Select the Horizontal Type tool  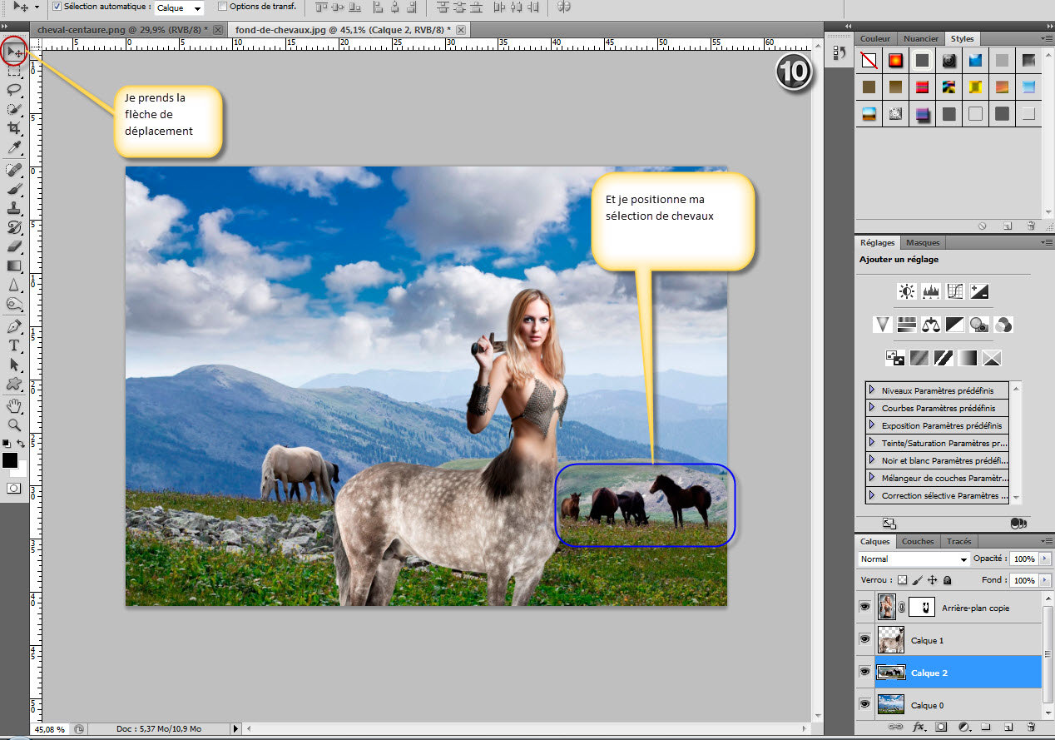tap(14, 345)
